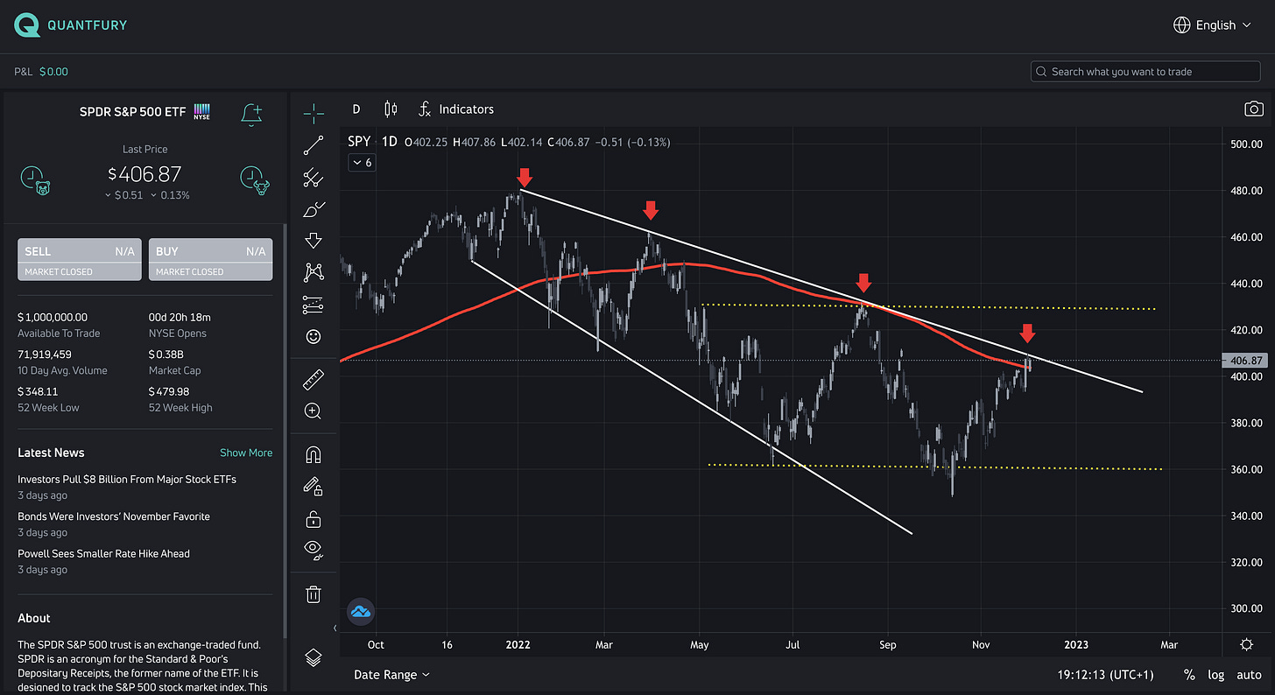Image resolution: width=1275 pixels, height=695 pixels.
Task: Click the trash remove drawings icon
Action: pos(313,594)
